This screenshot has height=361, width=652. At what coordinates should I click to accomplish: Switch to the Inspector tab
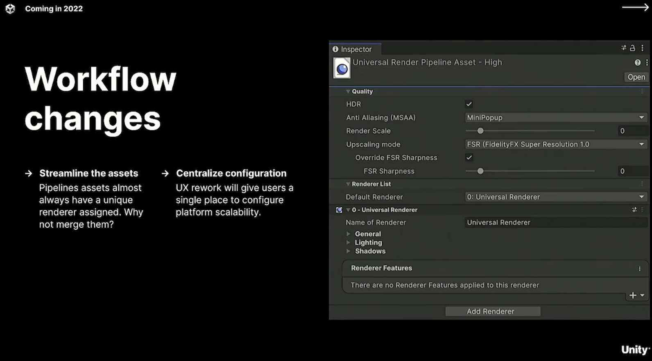click(355, 49)
